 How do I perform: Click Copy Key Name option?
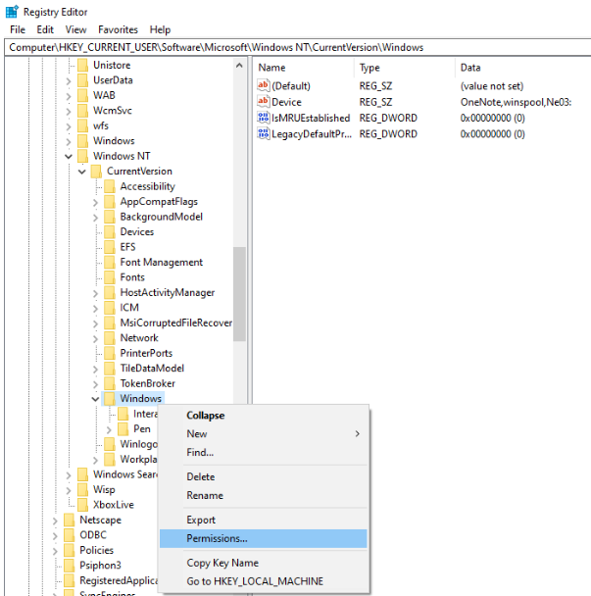[x=222, y=563]
